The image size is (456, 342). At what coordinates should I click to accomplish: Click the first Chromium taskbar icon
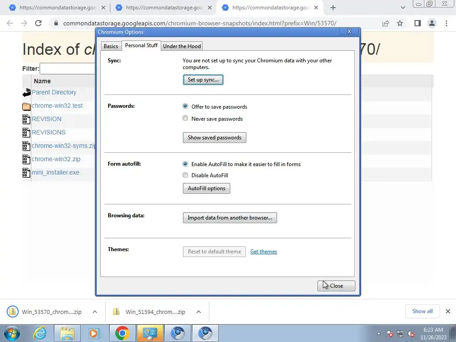178,333
